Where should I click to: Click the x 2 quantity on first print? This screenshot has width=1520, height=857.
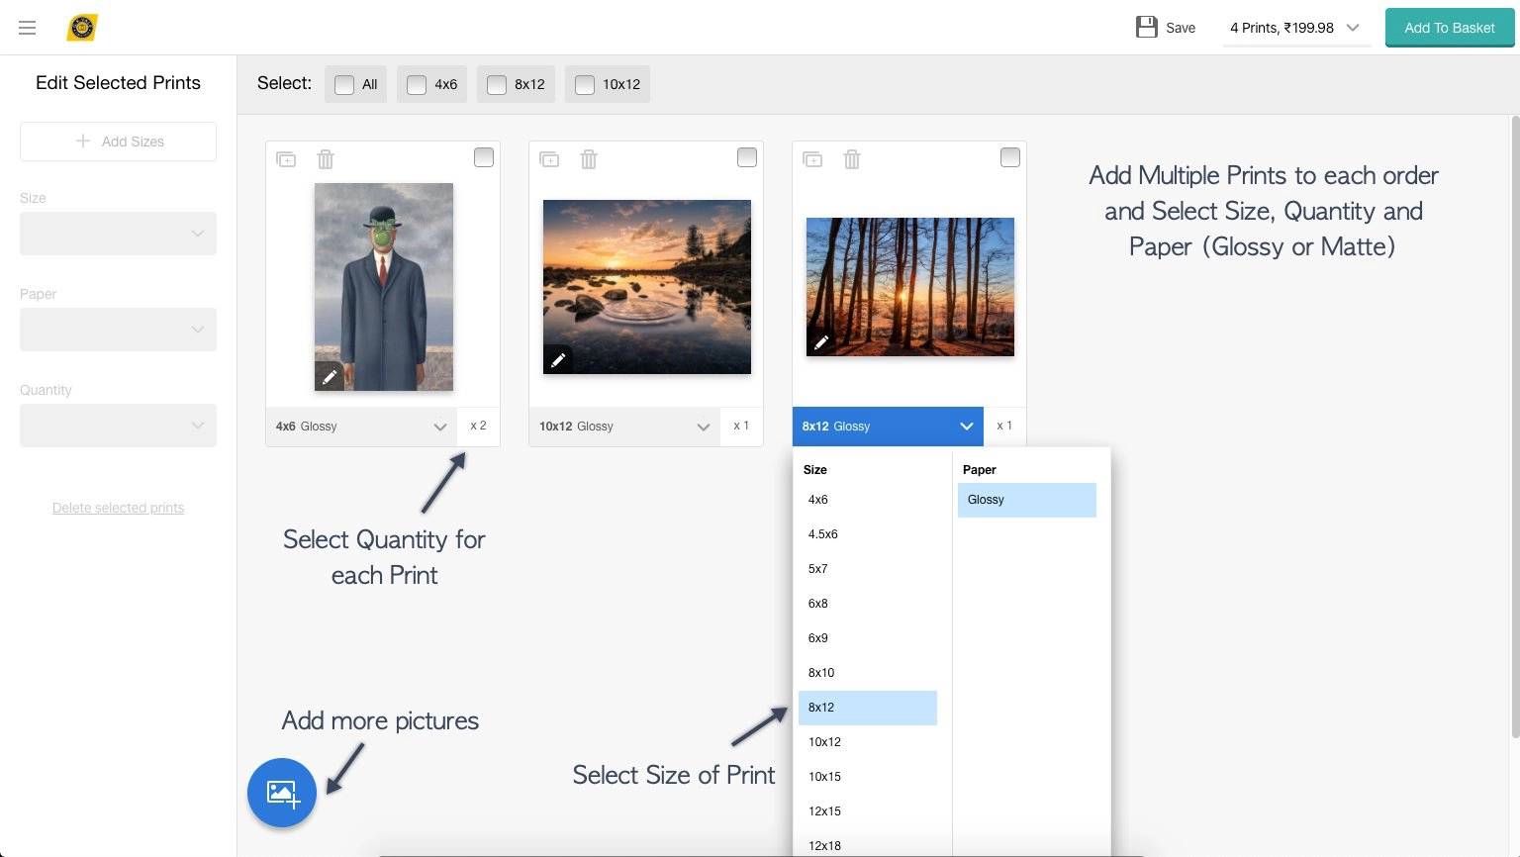[x=479, y=426]
